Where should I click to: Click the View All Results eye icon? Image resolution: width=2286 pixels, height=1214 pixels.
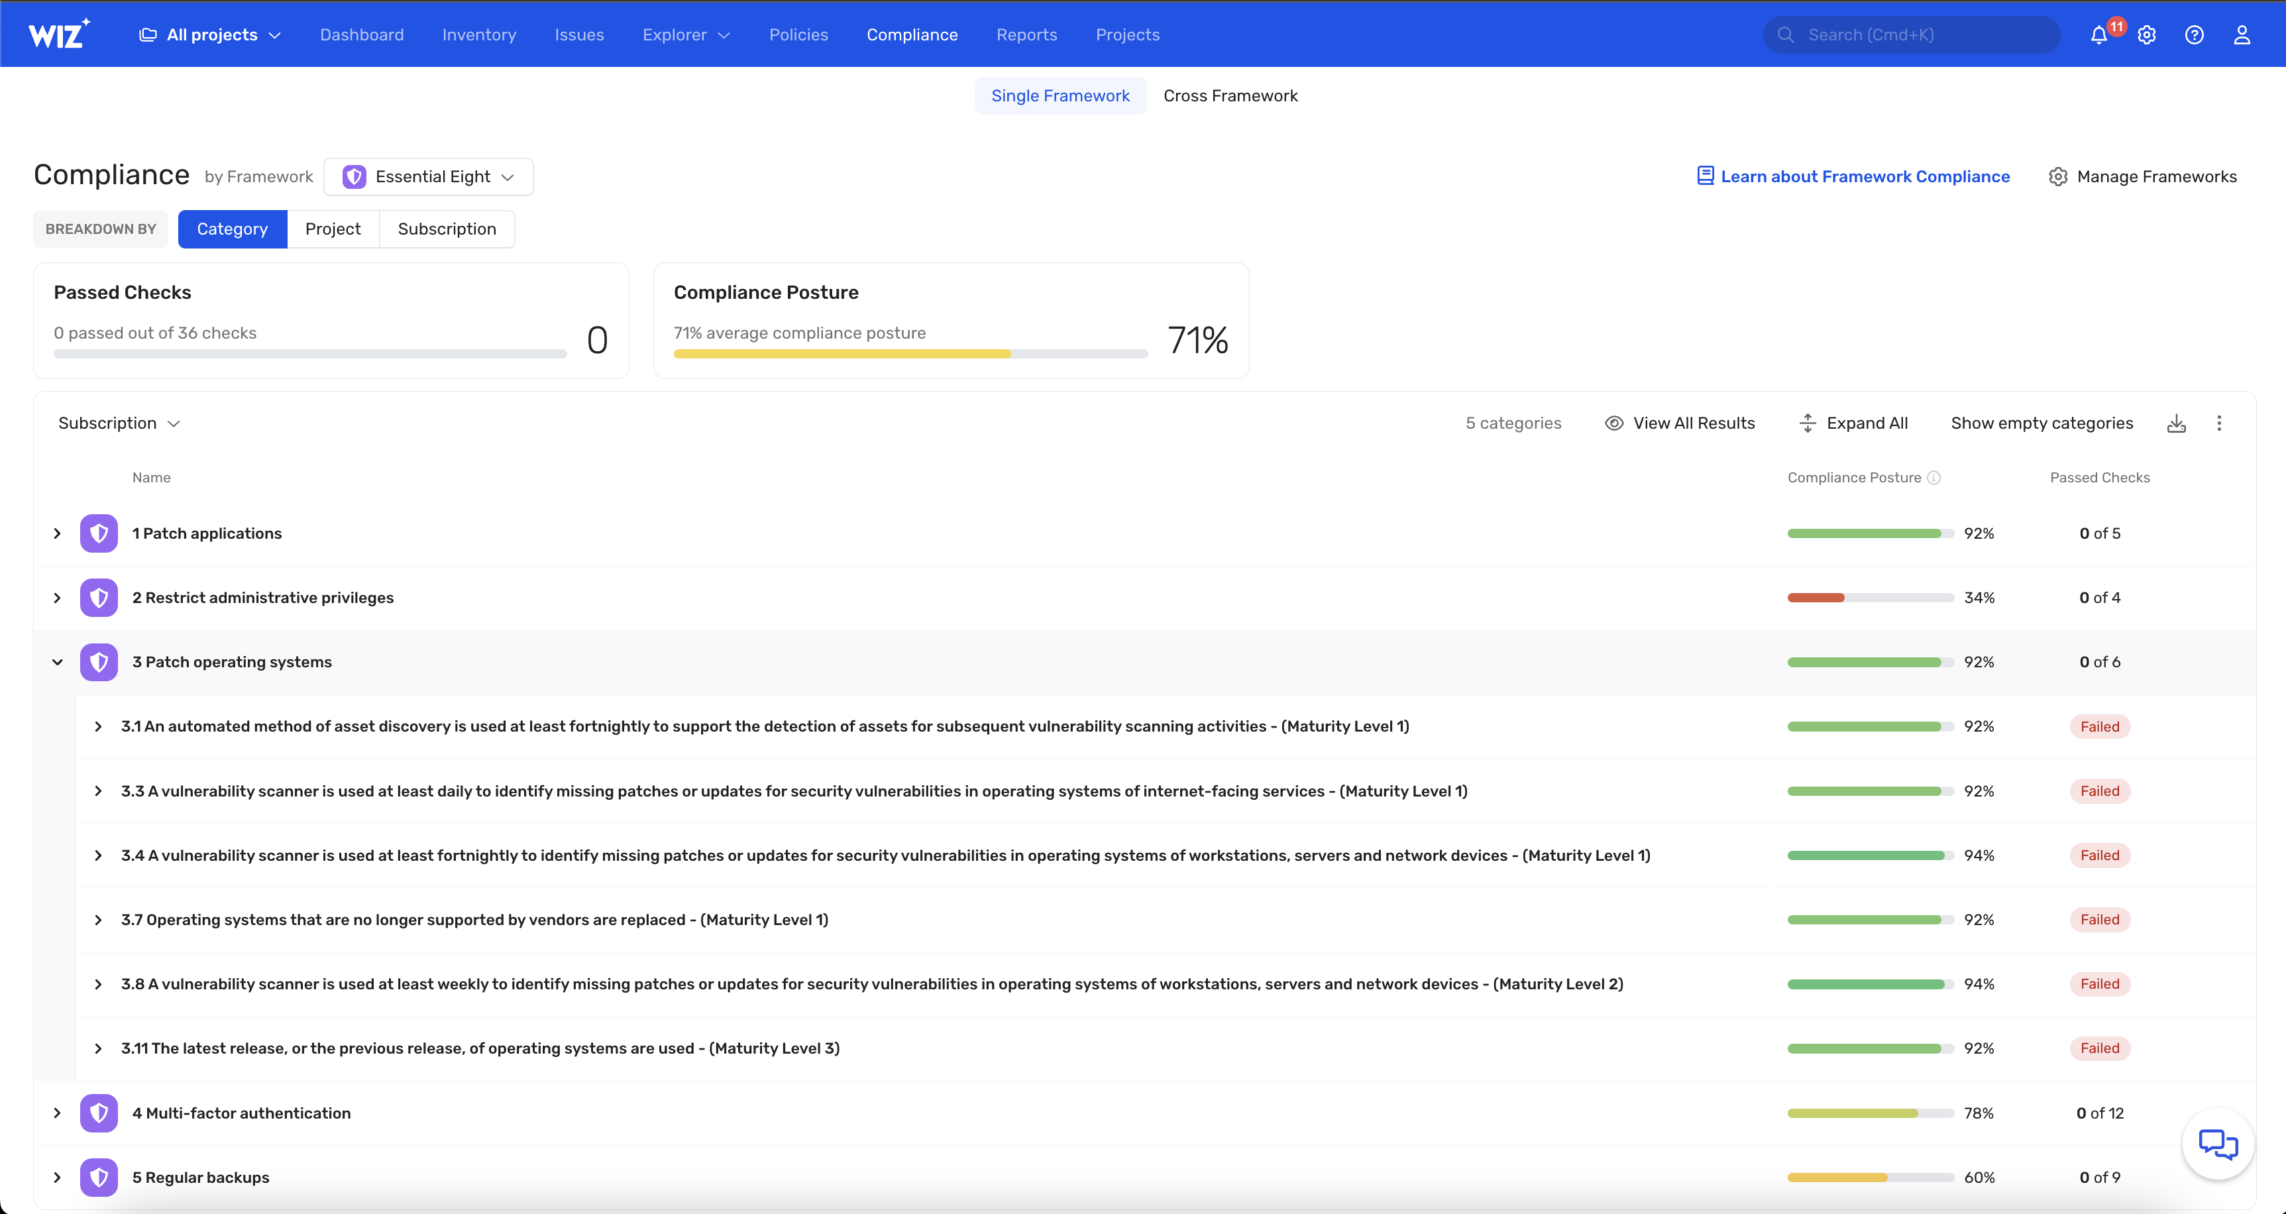click(x=1614, y=423)
